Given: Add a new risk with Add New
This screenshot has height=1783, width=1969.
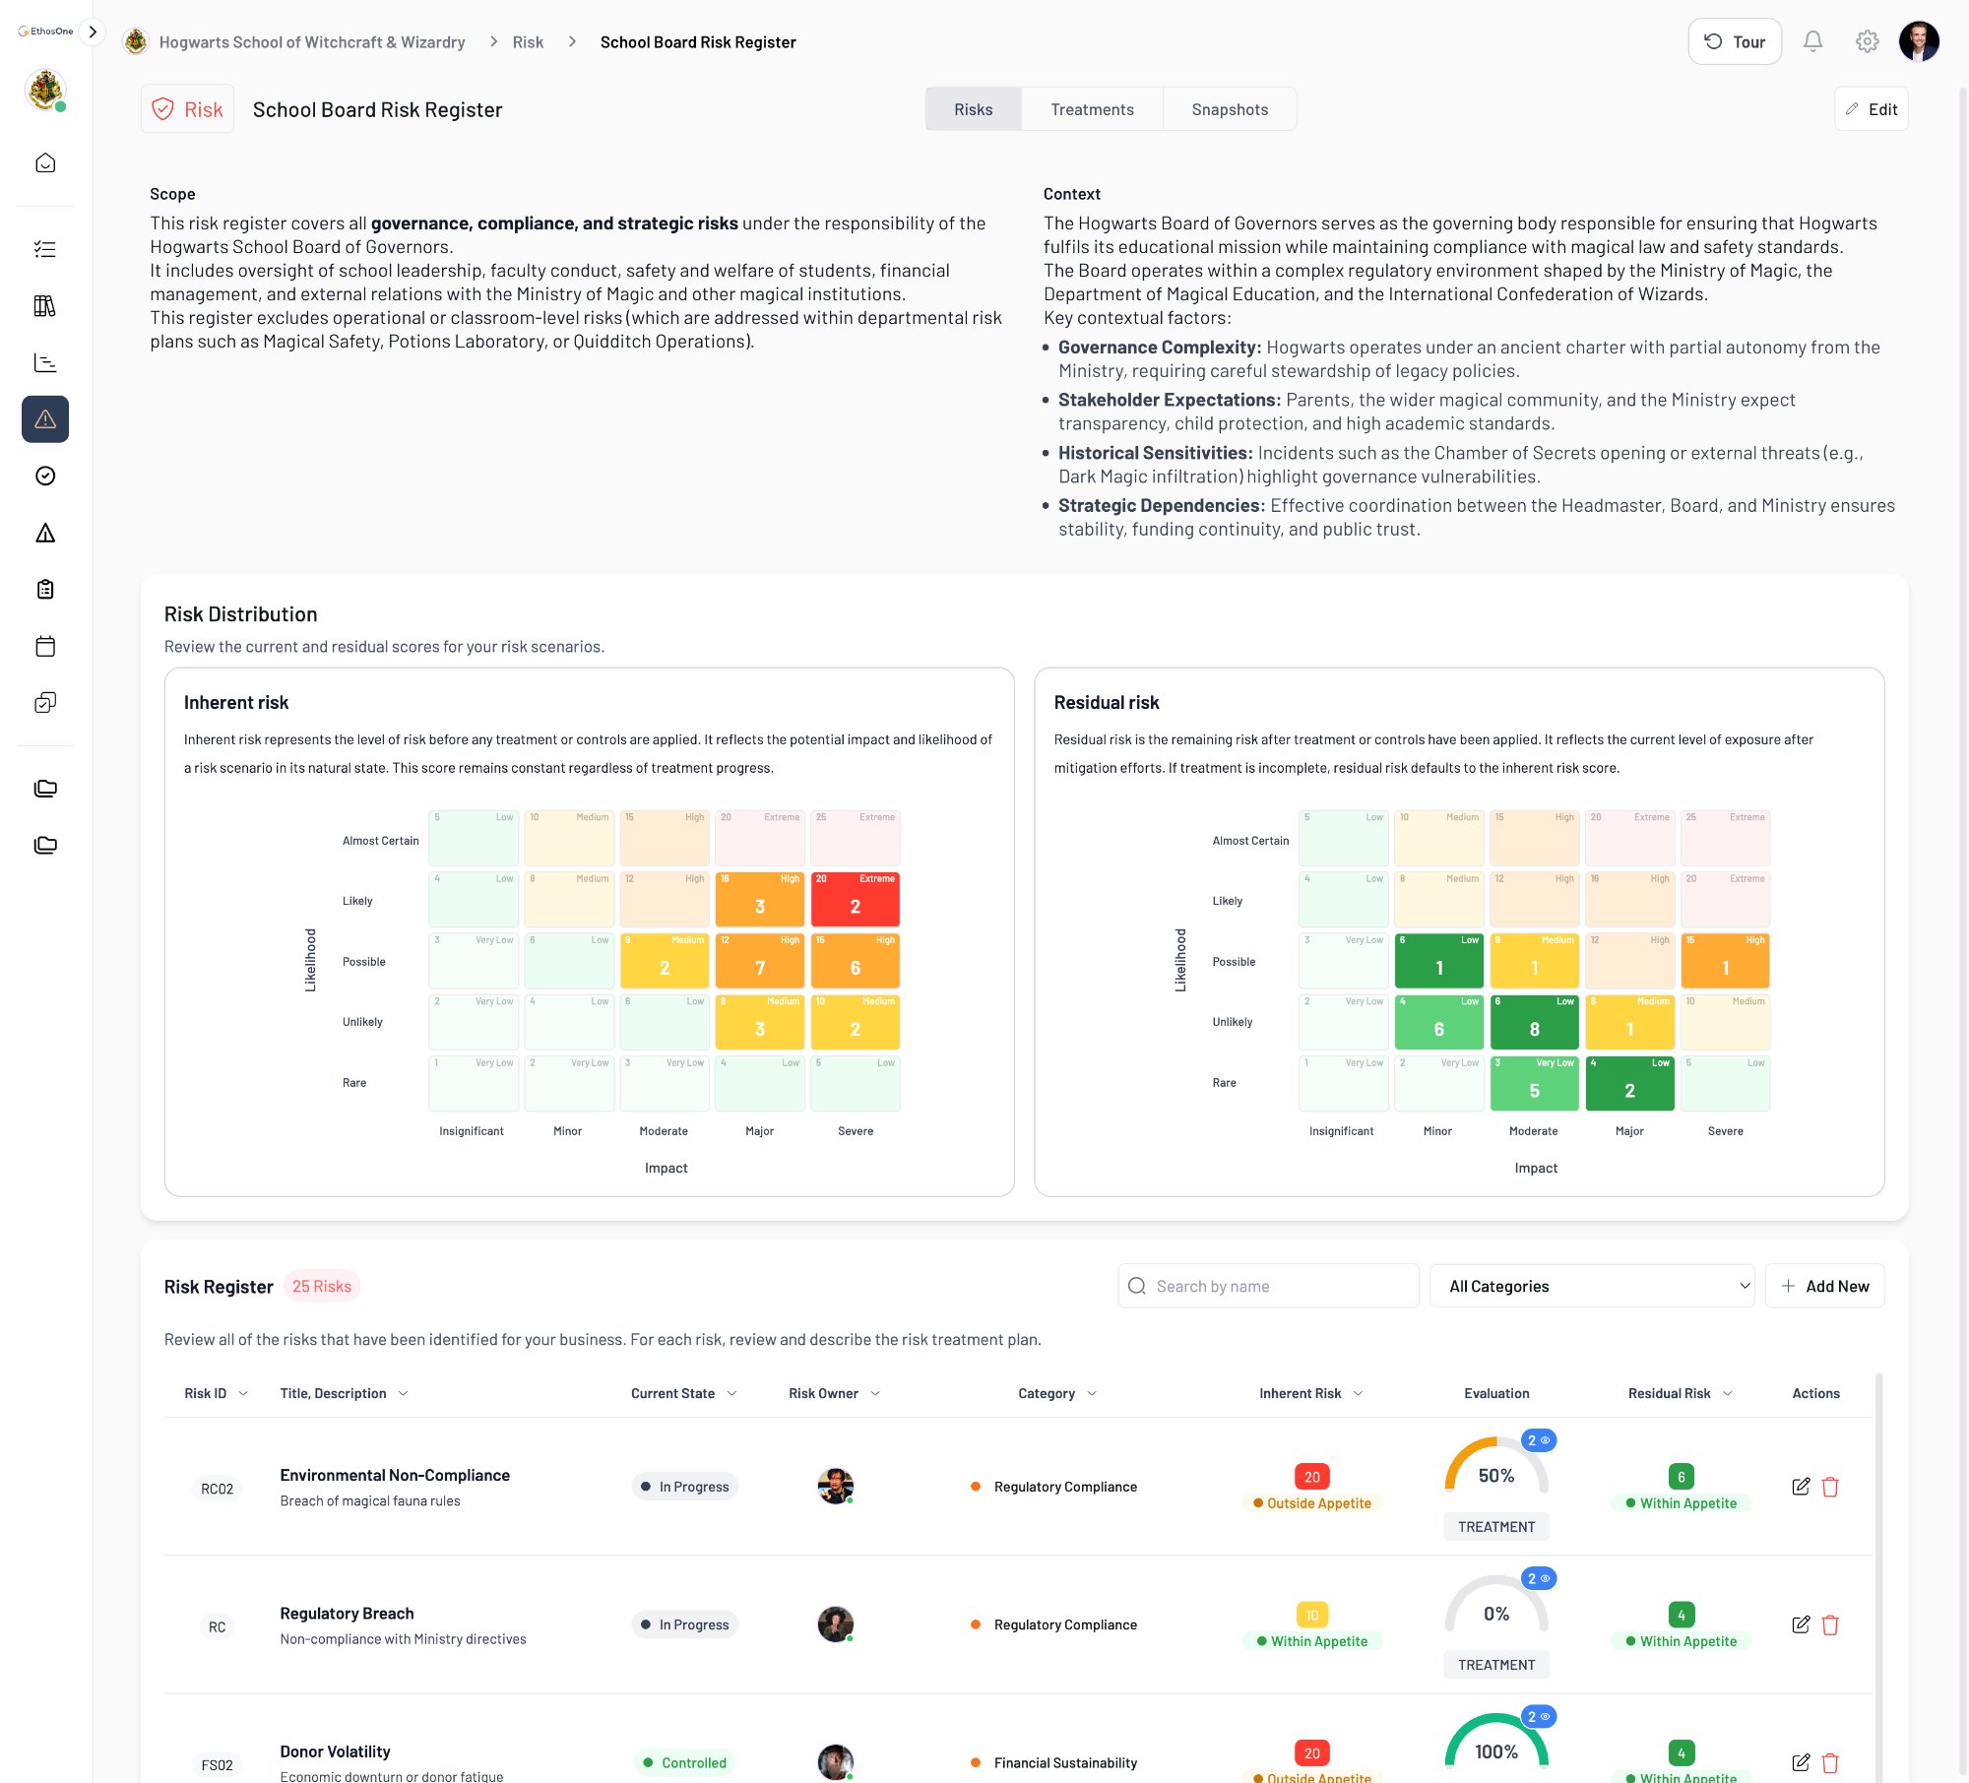Looking at the screenshot, I should point(1824,1286).
